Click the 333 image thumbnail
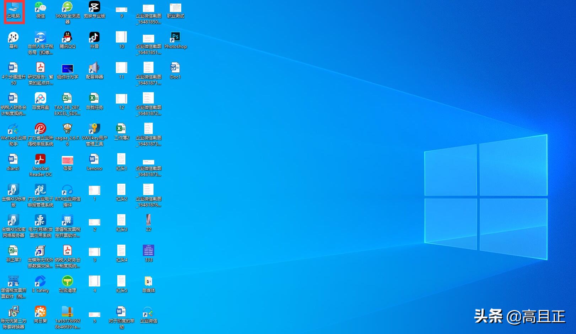Image resolution: width=576 pixels, height=334 pixels. 149,254
